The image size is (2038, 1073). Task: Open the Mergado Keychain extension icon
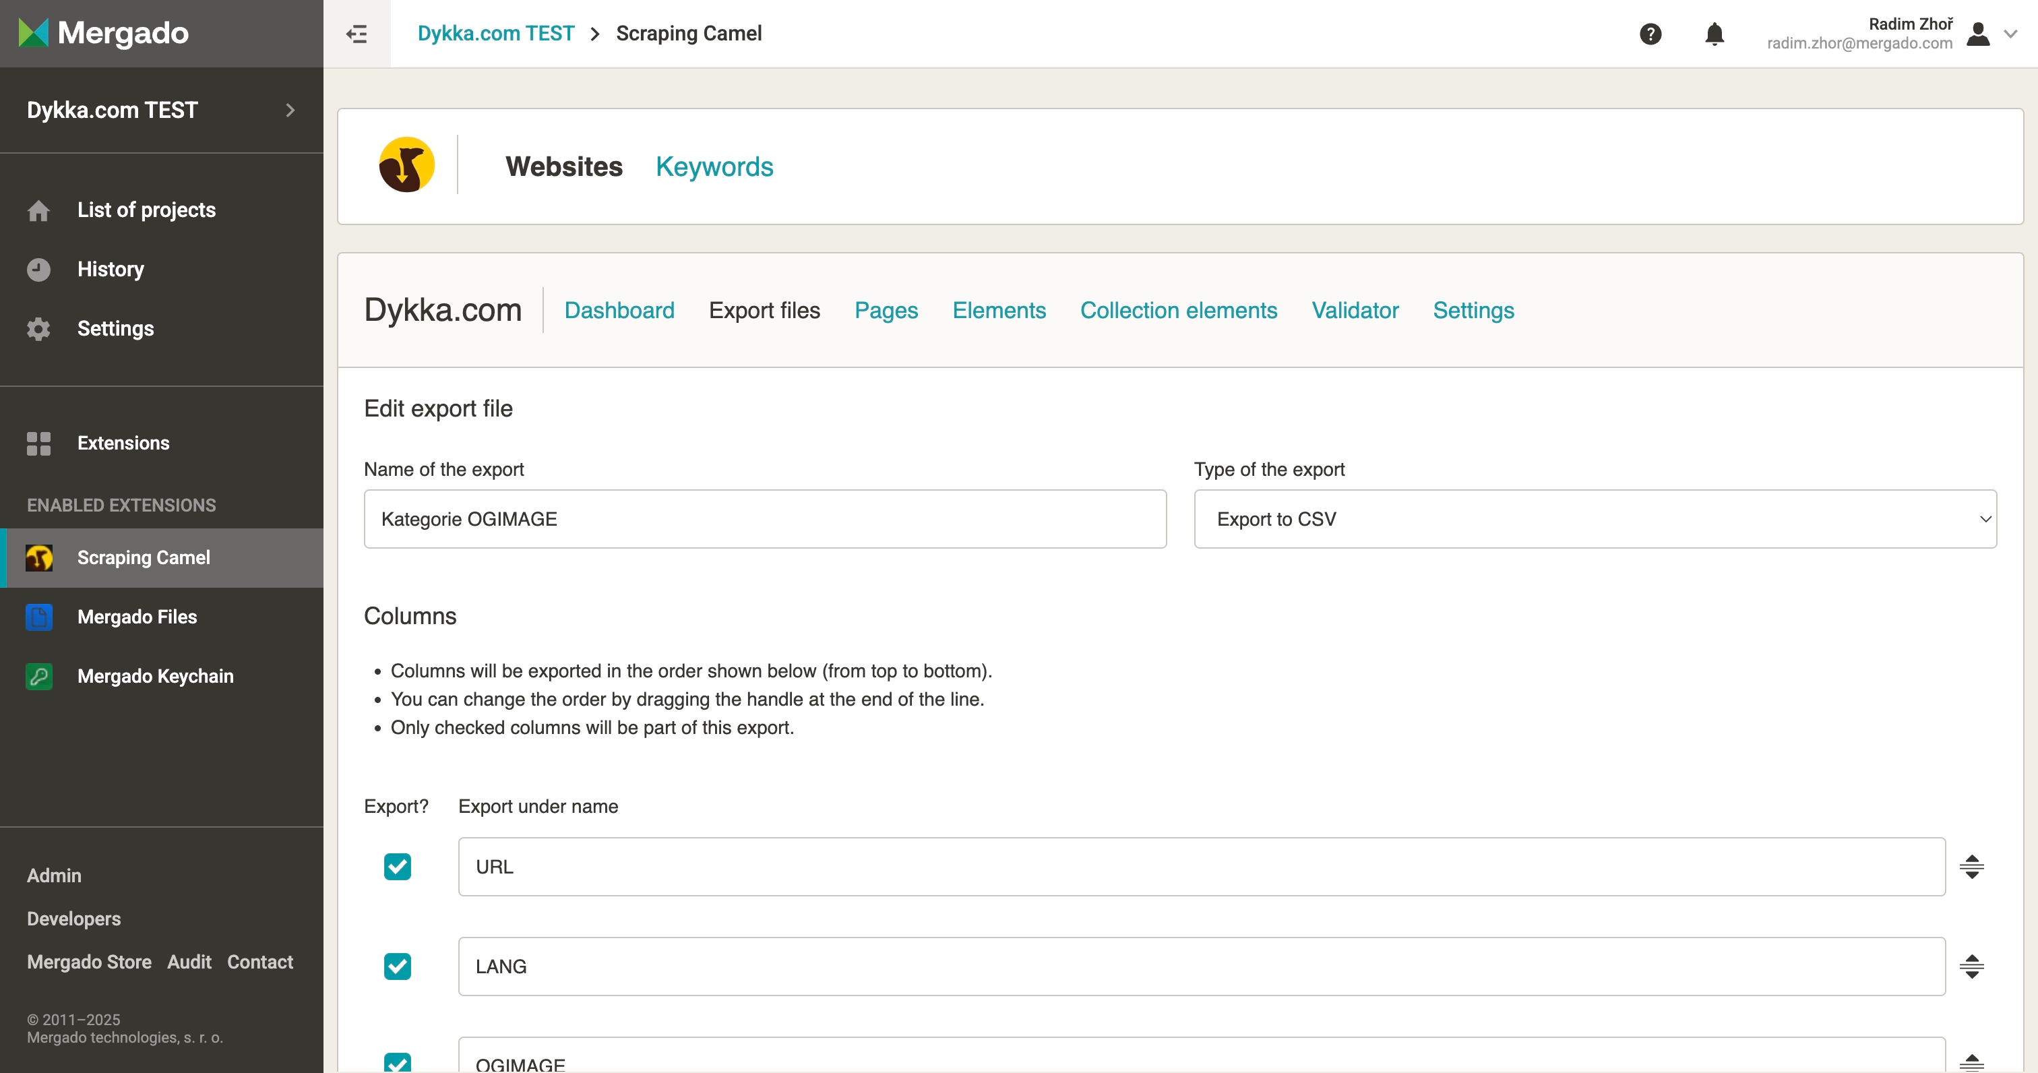(x=39, y=676)
